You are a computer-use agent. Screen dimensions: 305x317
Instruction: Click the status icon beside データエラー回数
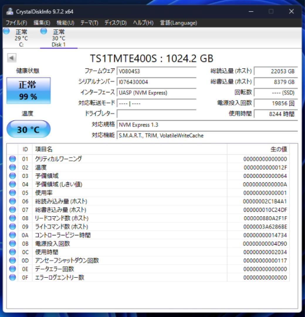click(x=12, y=269)
